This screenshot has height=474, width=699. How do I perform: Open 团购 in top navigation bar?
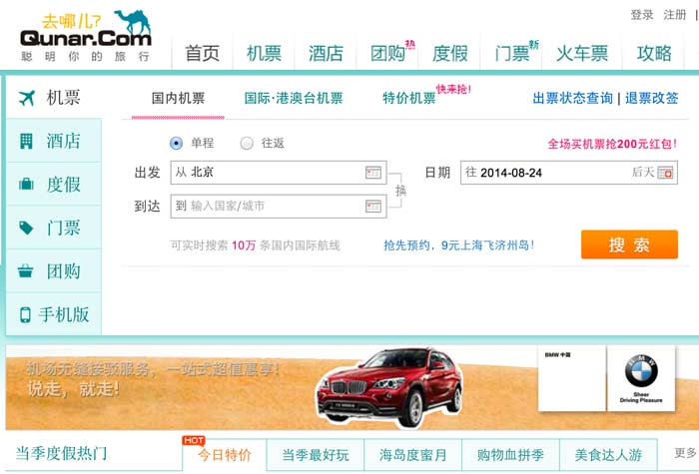[387, 54]
